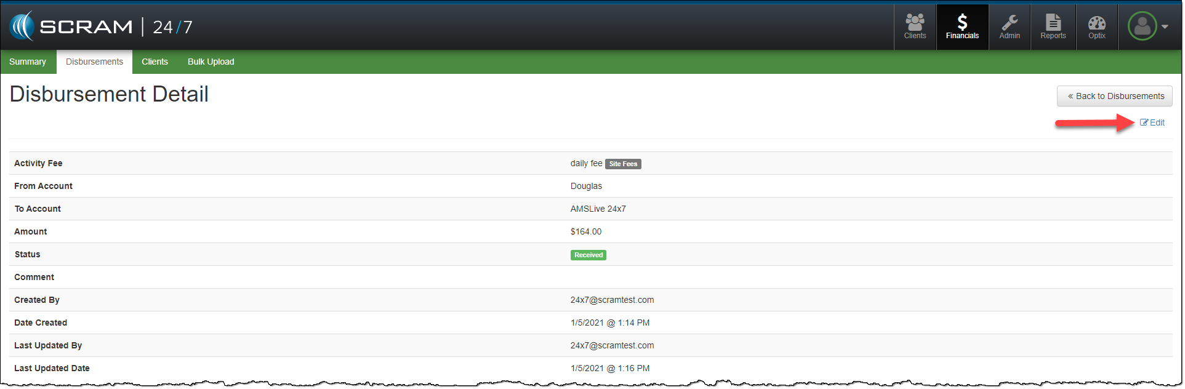Expand the caret beside the user avatar
Viewport: 1185px width, 389px height.
point(1165,26)
